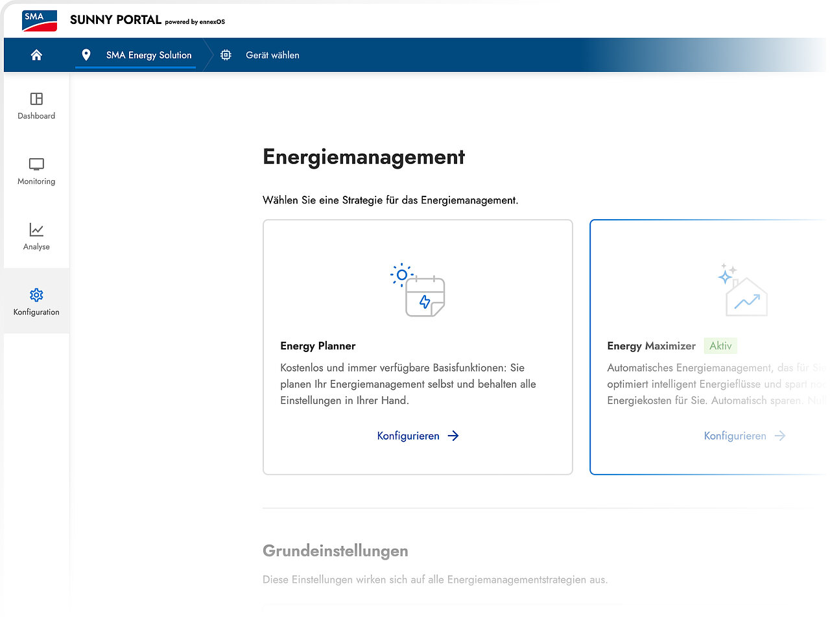The image size is (830, 625).
Task: Click the Energy Maximizer card title
Action: point(651,346)
